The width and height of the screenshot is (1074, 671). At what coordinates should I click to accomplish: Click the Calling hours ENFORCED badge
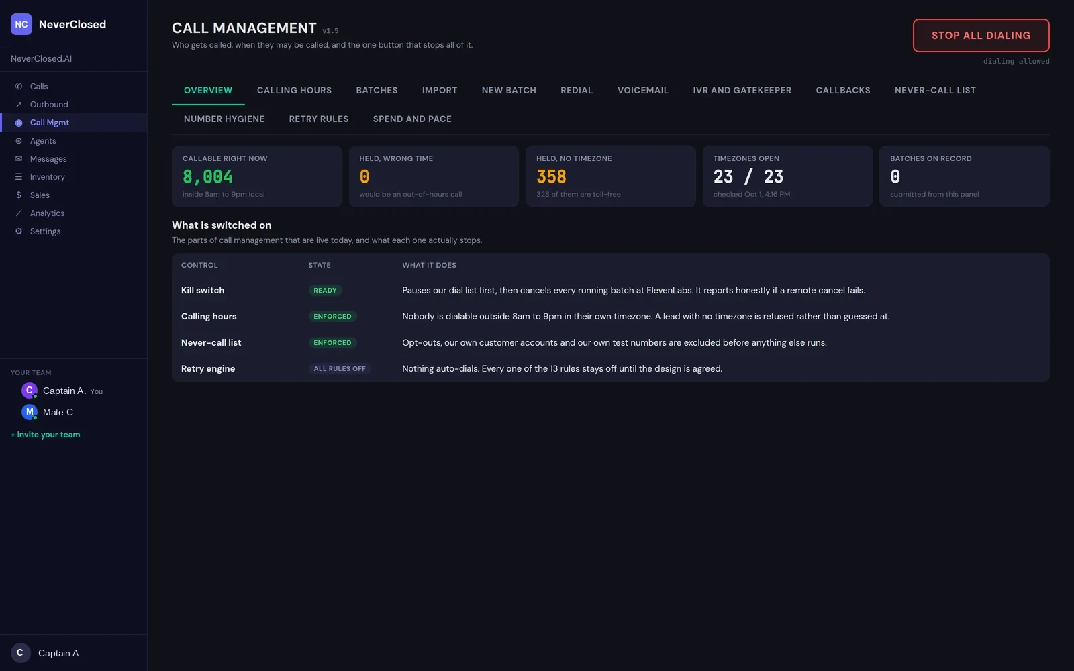click(332, 317)
